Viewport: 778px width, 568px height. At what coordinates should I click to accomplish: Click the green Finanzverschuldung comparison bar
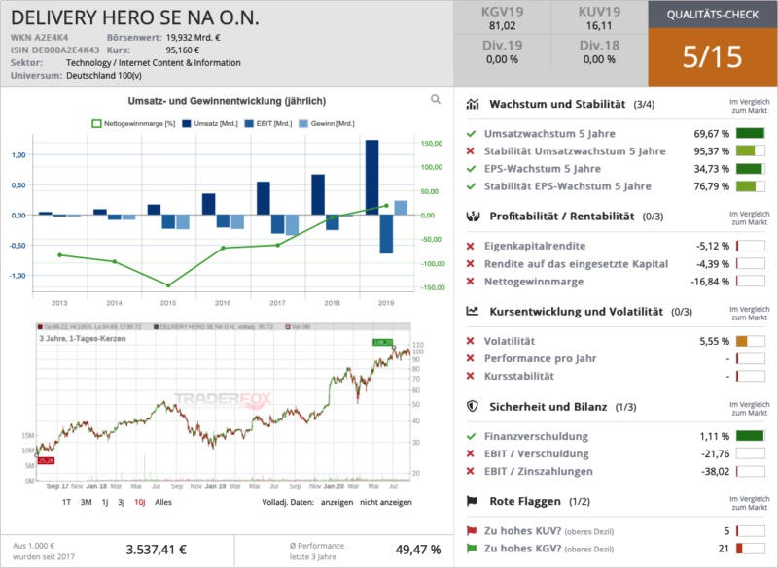click(x=750, y=436)
